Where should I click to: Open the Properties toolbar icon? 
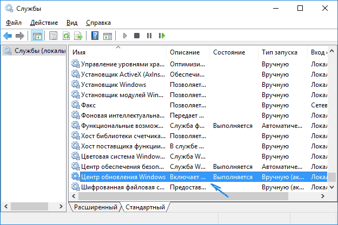(53, 36)
